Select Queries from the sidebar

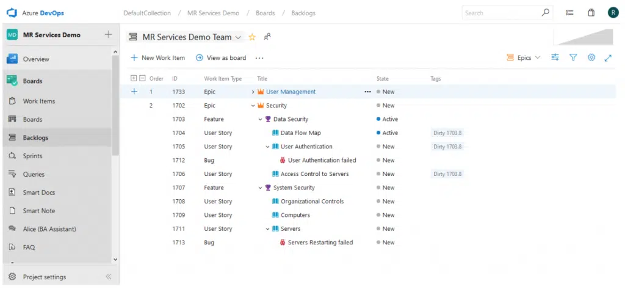click(x=34, y=174)
